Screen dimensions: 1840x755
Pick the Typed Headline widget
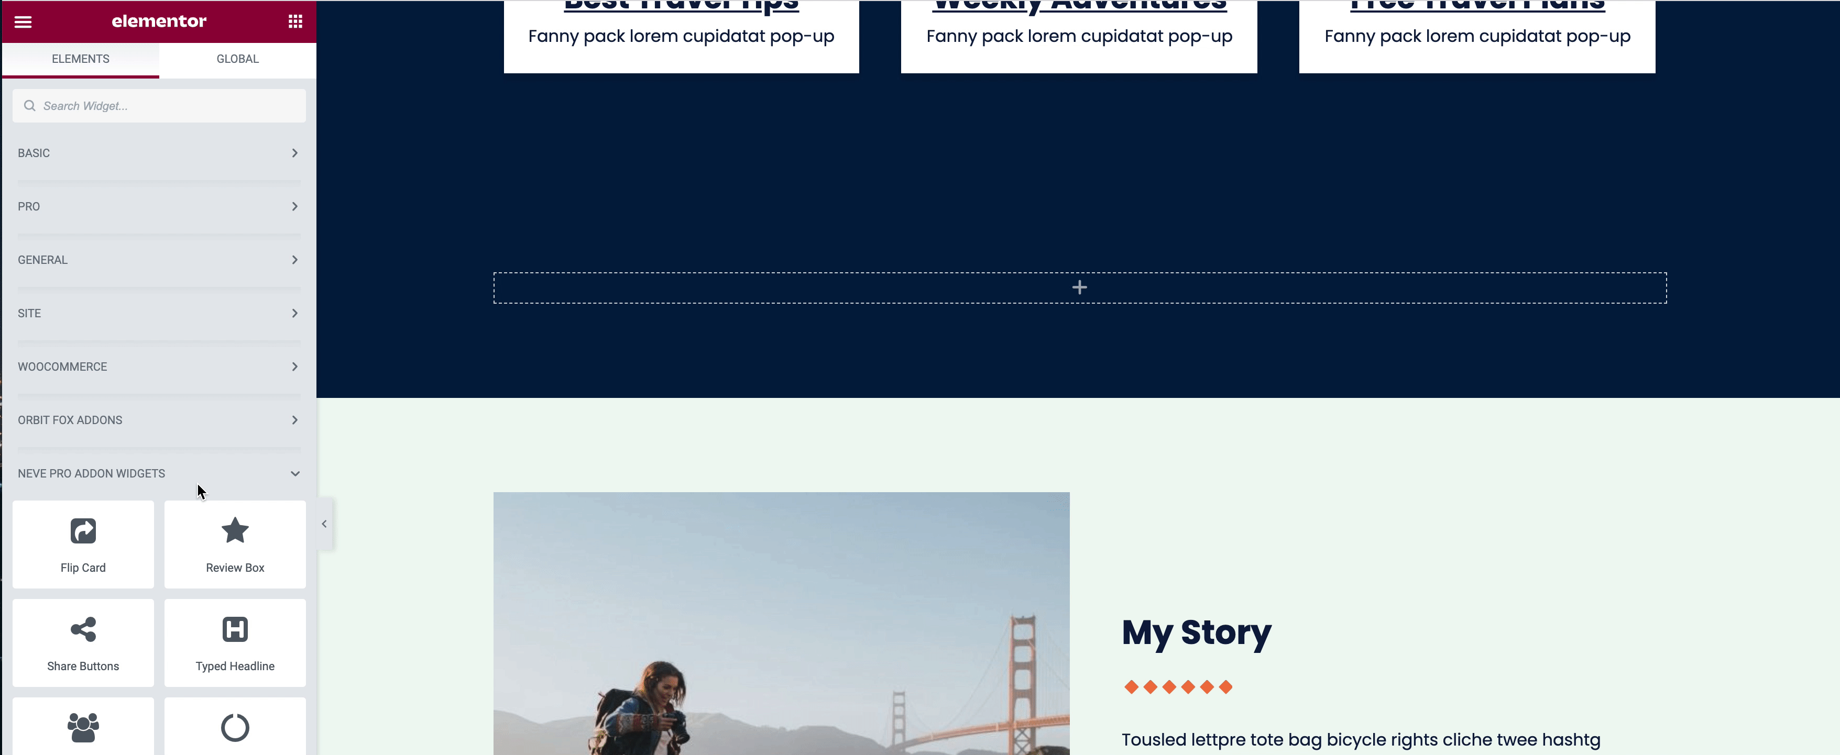[235, 643]
